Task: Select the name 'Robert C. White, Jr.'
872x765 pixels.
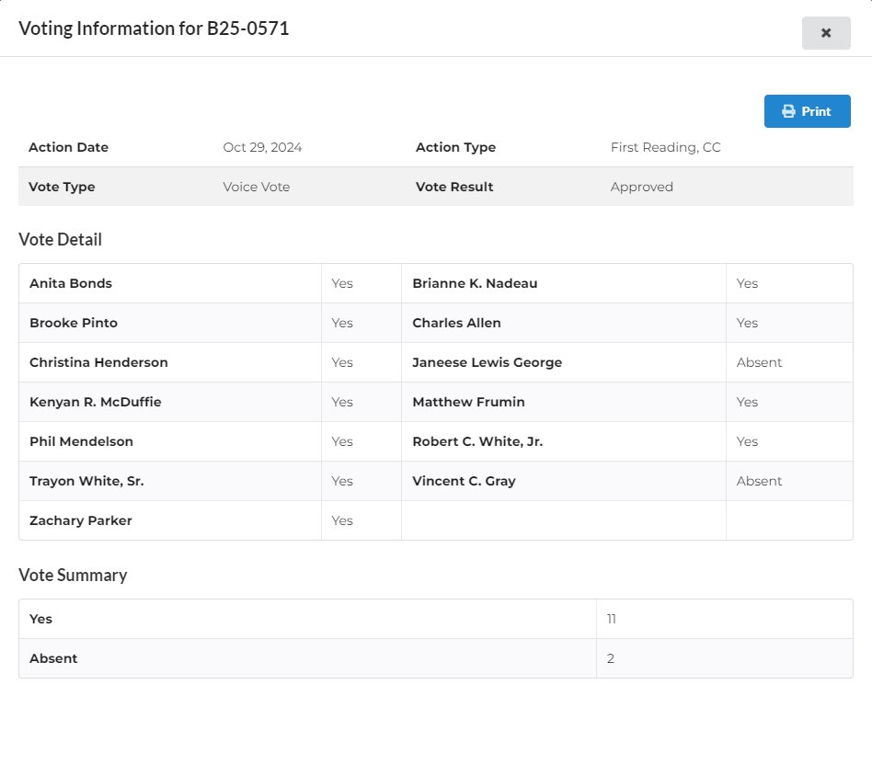Action: click(477, 440)
